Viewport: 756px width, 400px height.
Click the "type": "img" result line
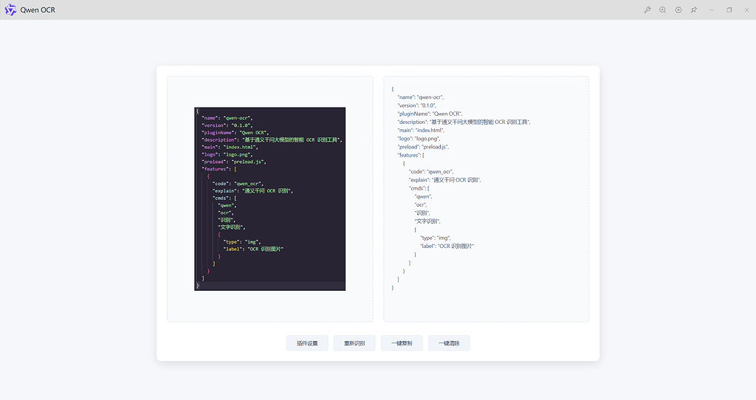pyautogui.click(x=436, y=238)
